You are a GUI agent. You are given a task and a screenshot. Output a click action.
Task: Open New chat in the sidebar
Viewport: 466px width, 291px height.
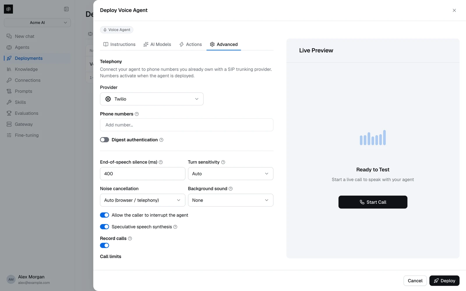click(x=37, y=36)
